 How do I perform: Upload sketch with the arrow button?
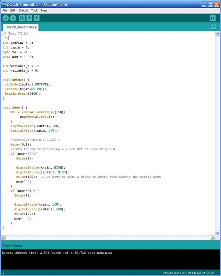pos(13,18)
